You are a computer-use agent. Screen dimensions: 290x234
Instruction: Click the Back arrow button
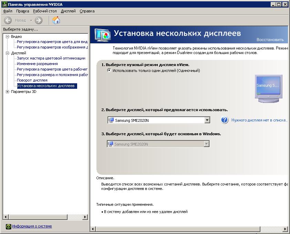point(8,20)
